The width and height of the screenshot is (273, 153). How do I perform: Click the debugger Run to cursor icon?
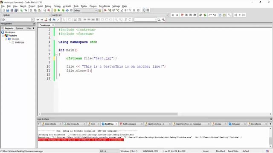click(x=110, y=10)
